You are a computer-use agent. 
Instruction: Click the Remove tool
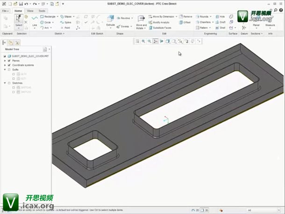point(185,16)
